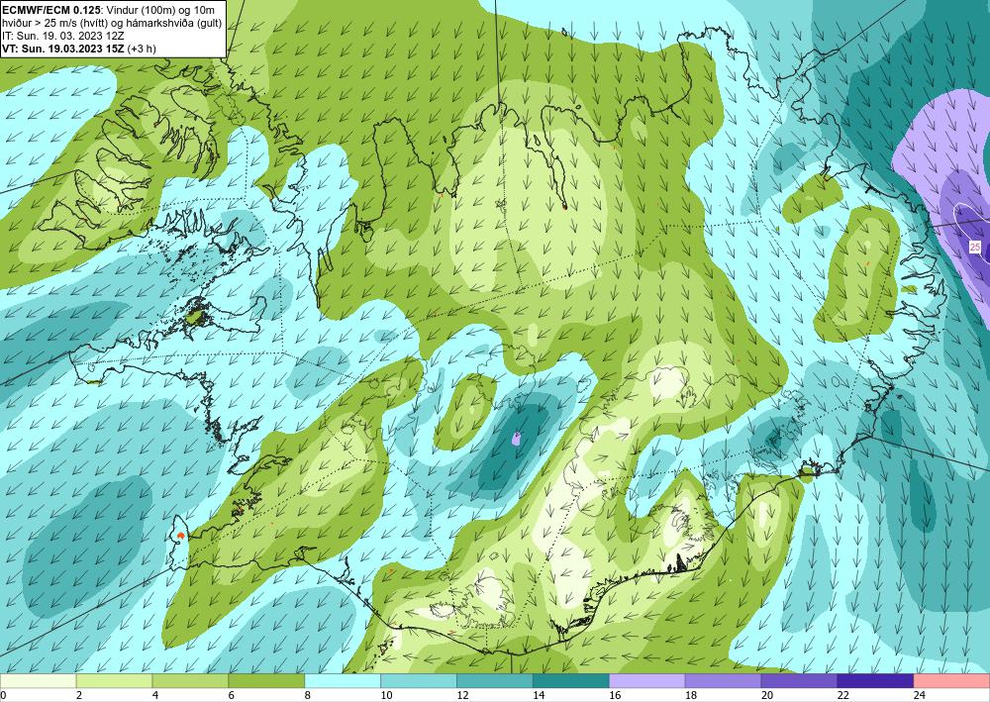This screenshot has height=702, width=990.
Task: Click the pale yellow 0–2 legend swatch
Action: coord(38,681)
